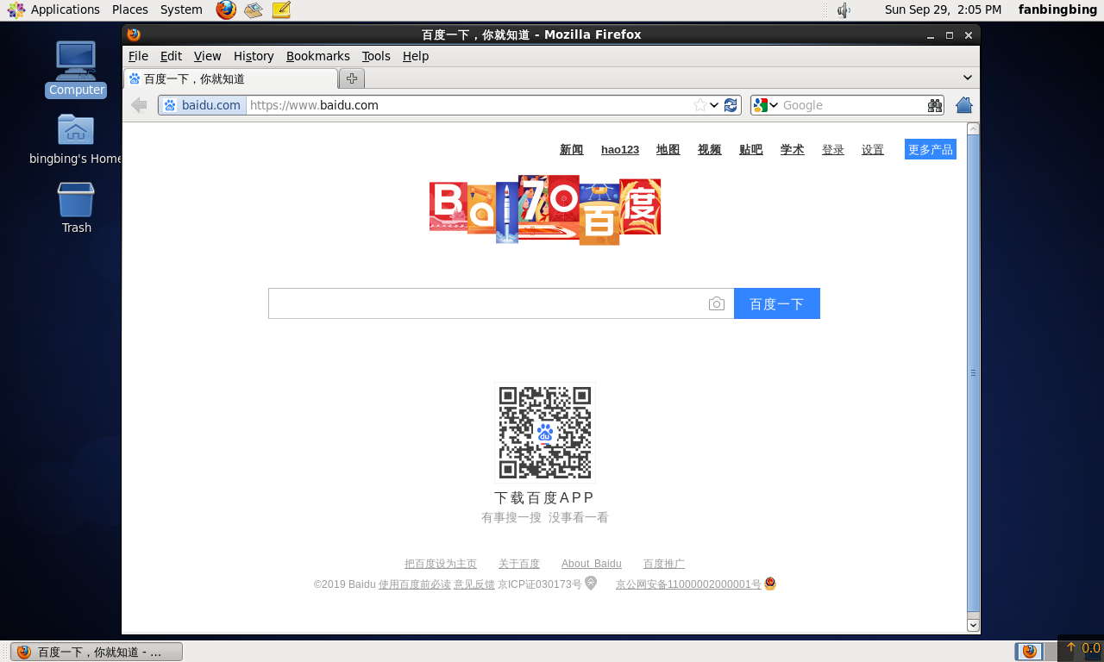The height and width of the screenshot is (662, 1104).
Task: Open the History menu
Action: [254, 56]
